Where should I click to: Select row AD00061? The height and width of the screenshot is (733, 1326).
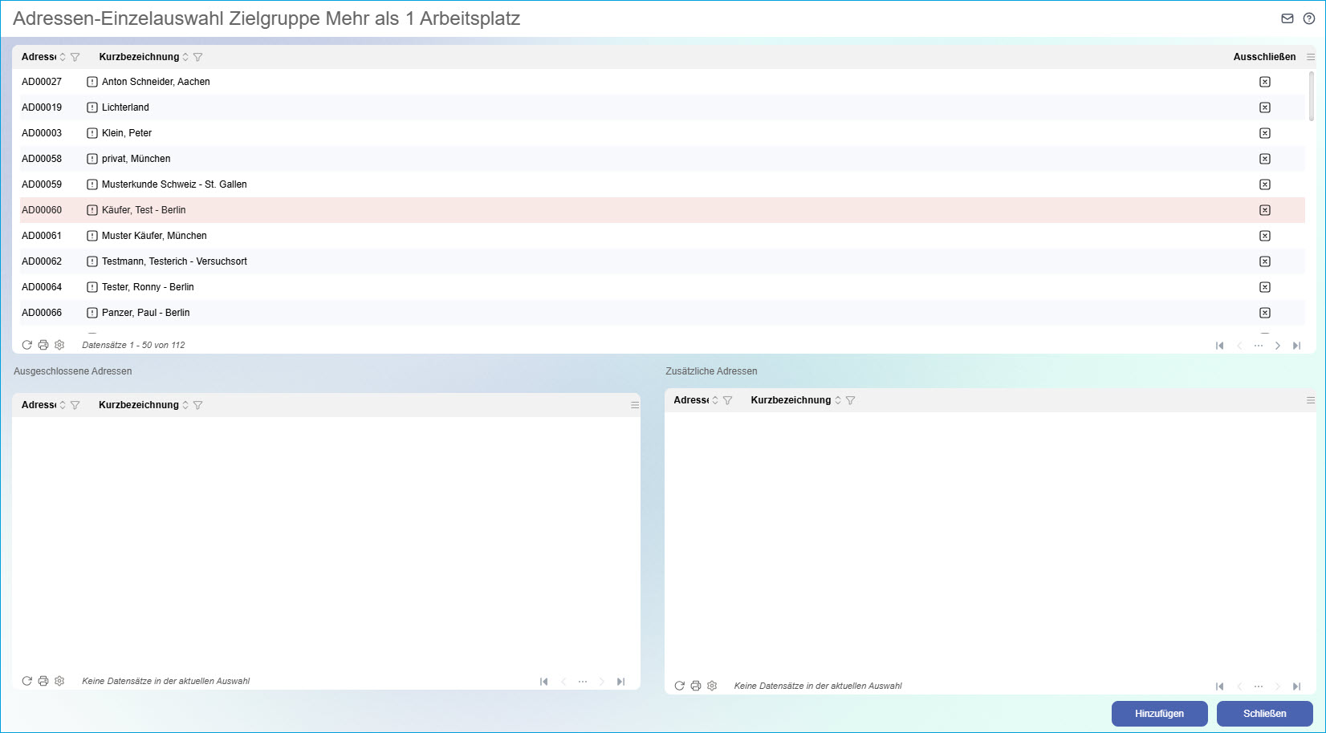[x=662, y=236]
